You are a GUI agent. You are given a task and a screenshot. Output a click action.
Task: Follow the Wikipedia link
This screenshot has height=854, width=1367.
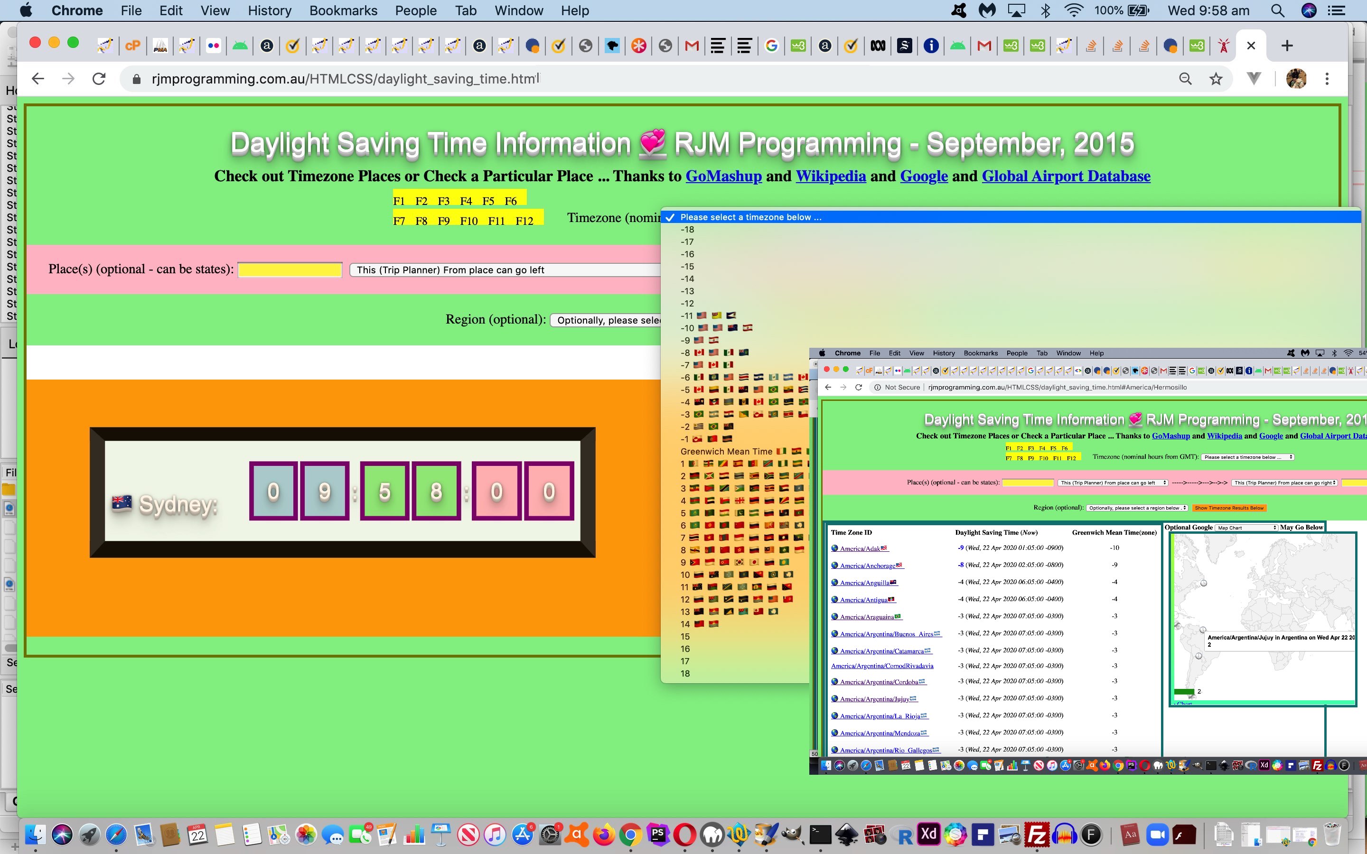click(x=831, y=176)
